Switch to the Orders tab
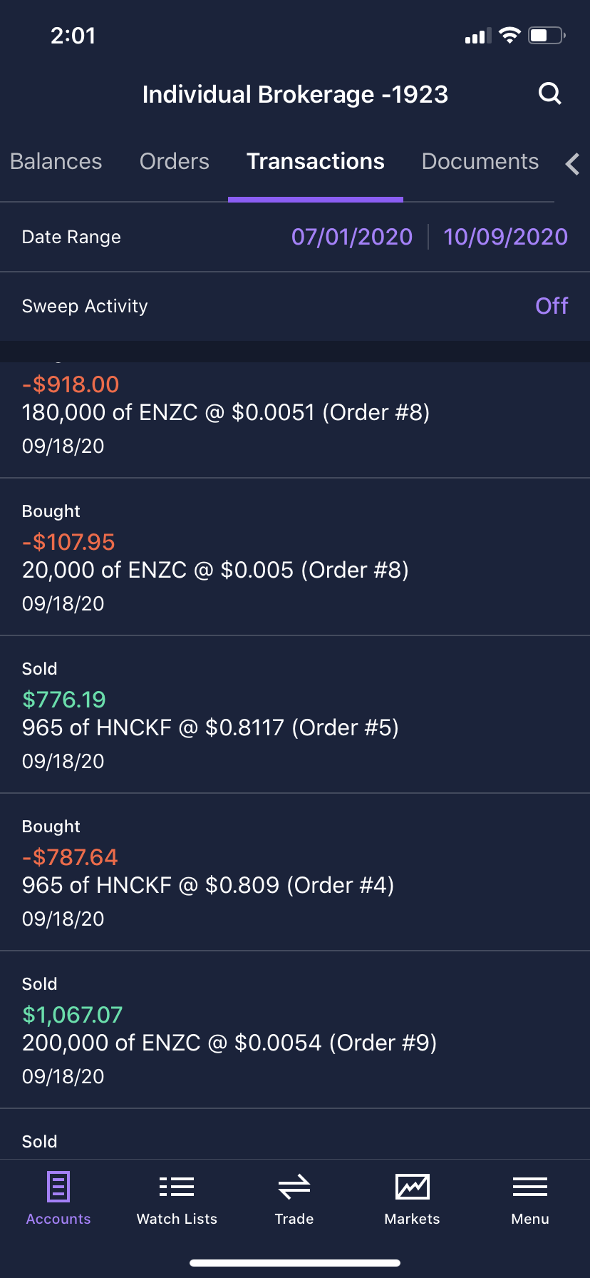This screenshot has height=1278, width=590. [x=175, y=162]
